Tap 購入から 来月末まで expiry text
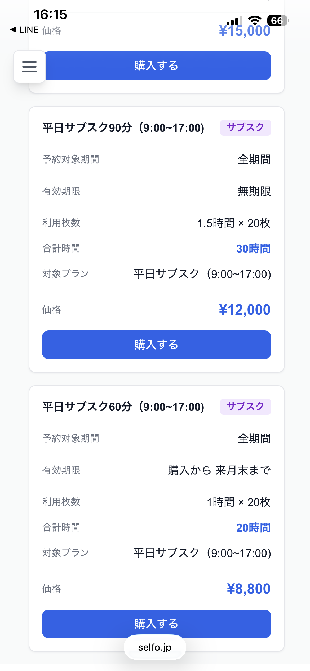 (219, 470)
